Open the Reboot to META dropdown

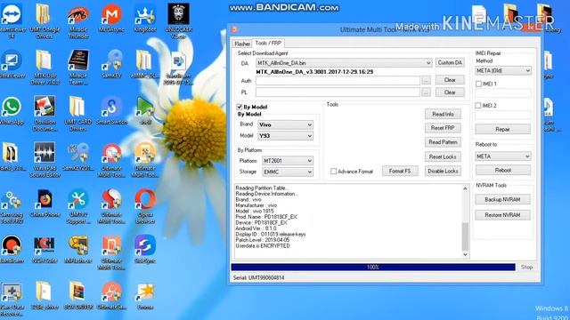(503, 156)
